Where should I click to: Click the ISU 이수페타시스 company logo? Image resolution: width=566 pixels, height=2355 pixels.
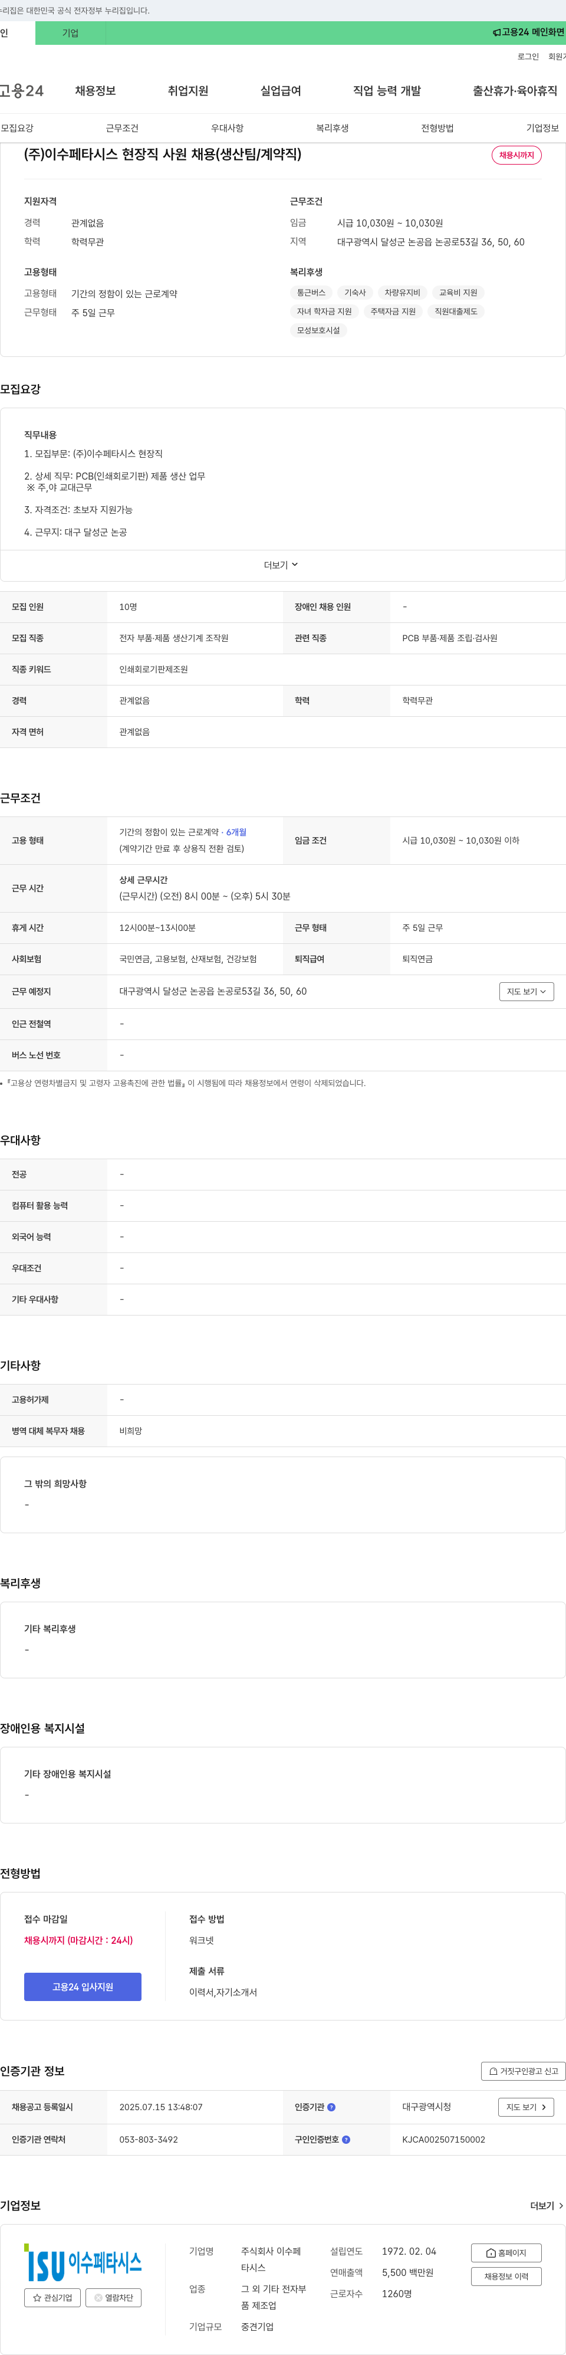point(83,2262)
